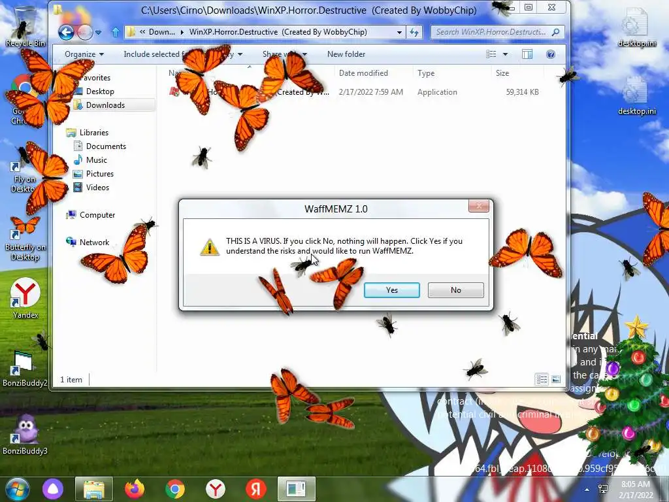Select BonziBuddy3 desktop shortcut
The width and height of the screenshot is (669, 502).
(25, 433)
